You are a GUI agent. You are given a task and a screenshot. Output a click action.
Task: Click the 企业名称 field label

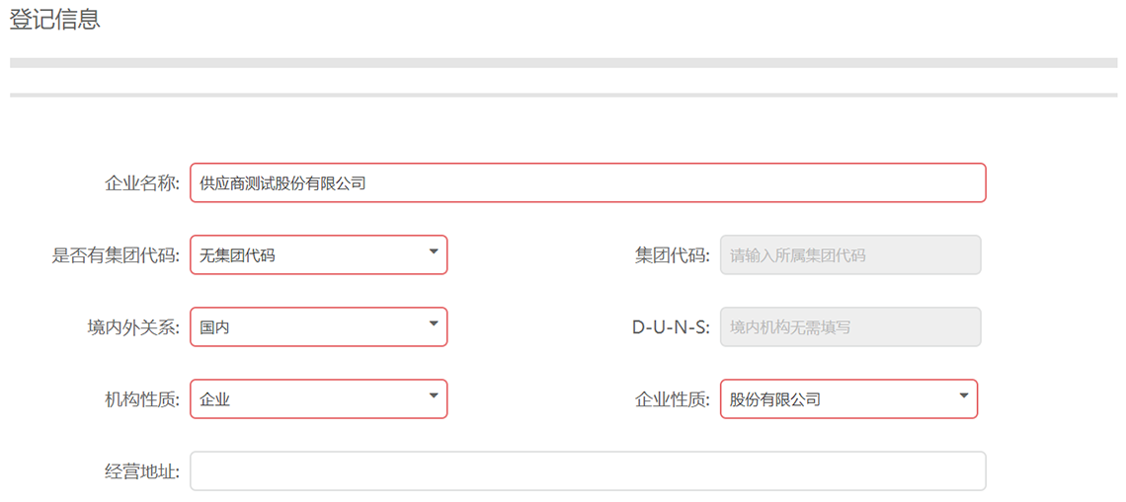click(x=142, y=183)
